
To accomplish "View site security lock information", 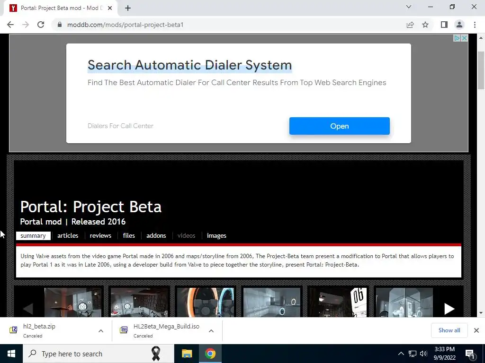I will pos(60,25).
